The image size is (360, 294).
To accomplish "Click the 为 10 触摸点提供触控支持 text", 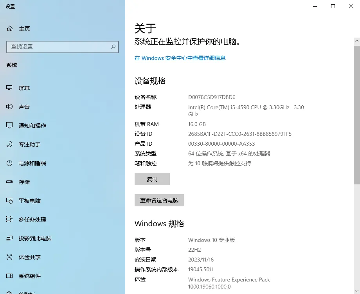I will (x=220, y=163).
